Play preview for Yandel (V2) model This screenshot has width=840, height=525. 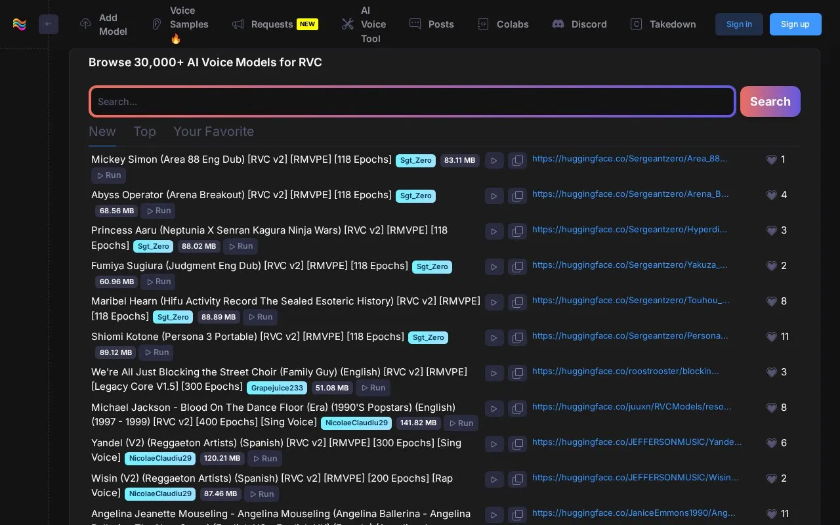pos(494,444)
